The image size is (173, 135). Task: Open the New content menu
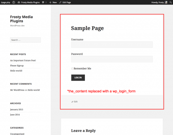pos(54,2)
